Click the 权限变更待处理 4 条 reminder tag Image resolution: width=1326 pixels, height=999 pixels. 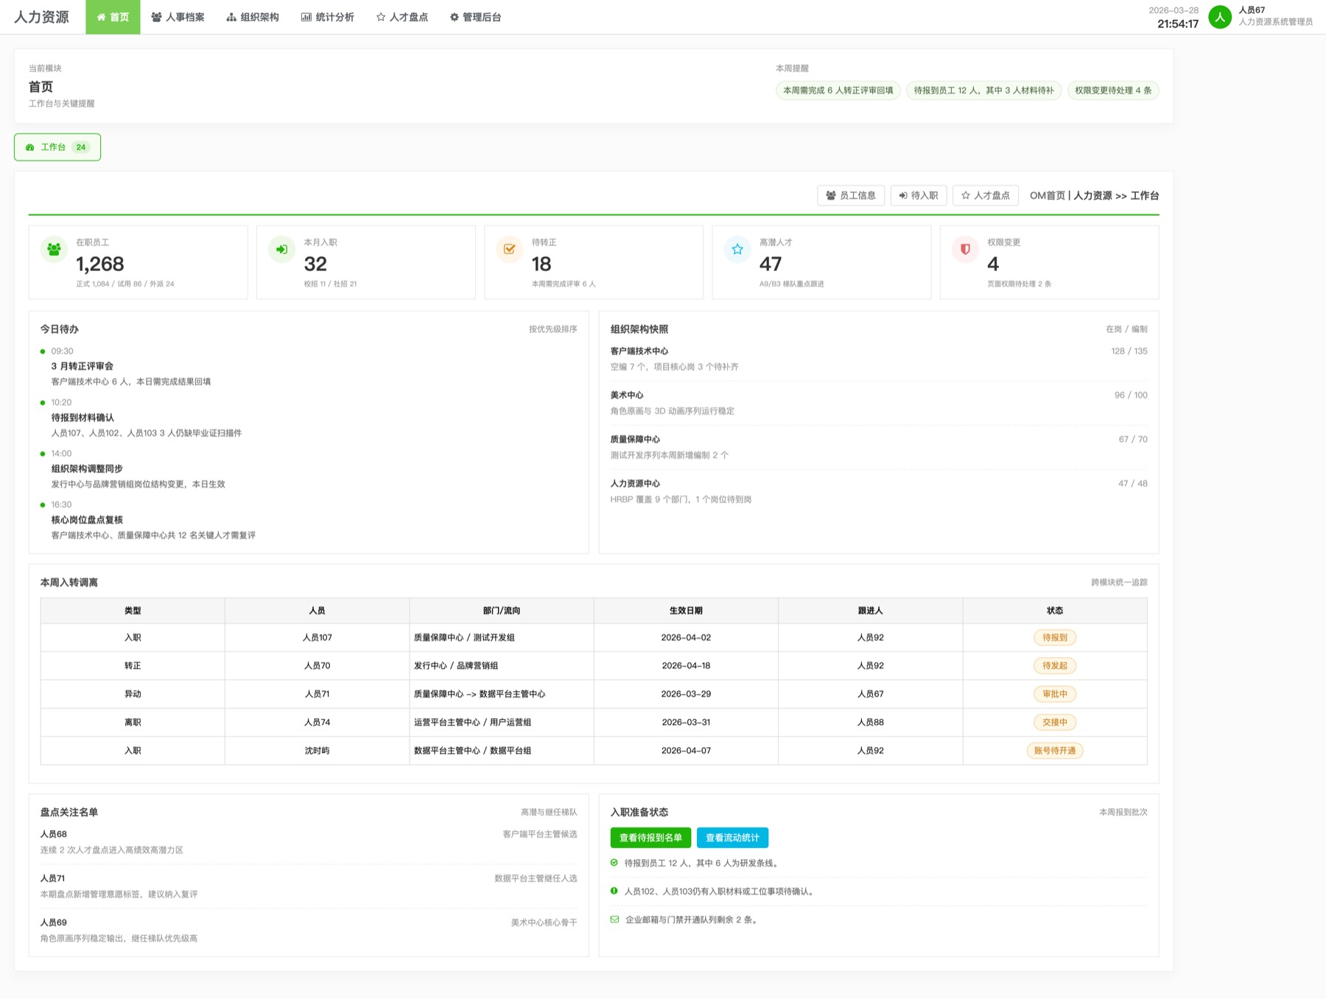point(1112,91)
